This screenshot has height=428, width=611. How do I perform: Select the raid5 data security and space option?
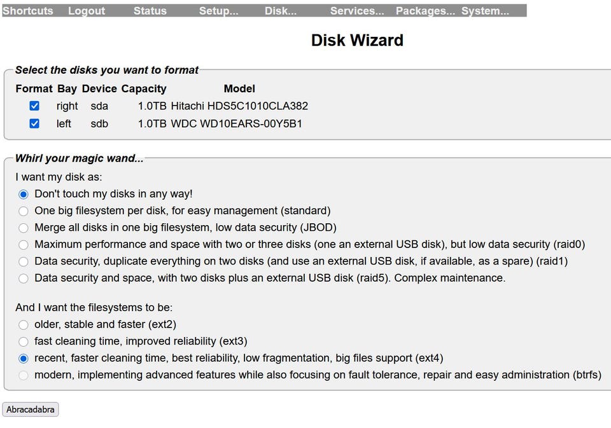(24, 279)
